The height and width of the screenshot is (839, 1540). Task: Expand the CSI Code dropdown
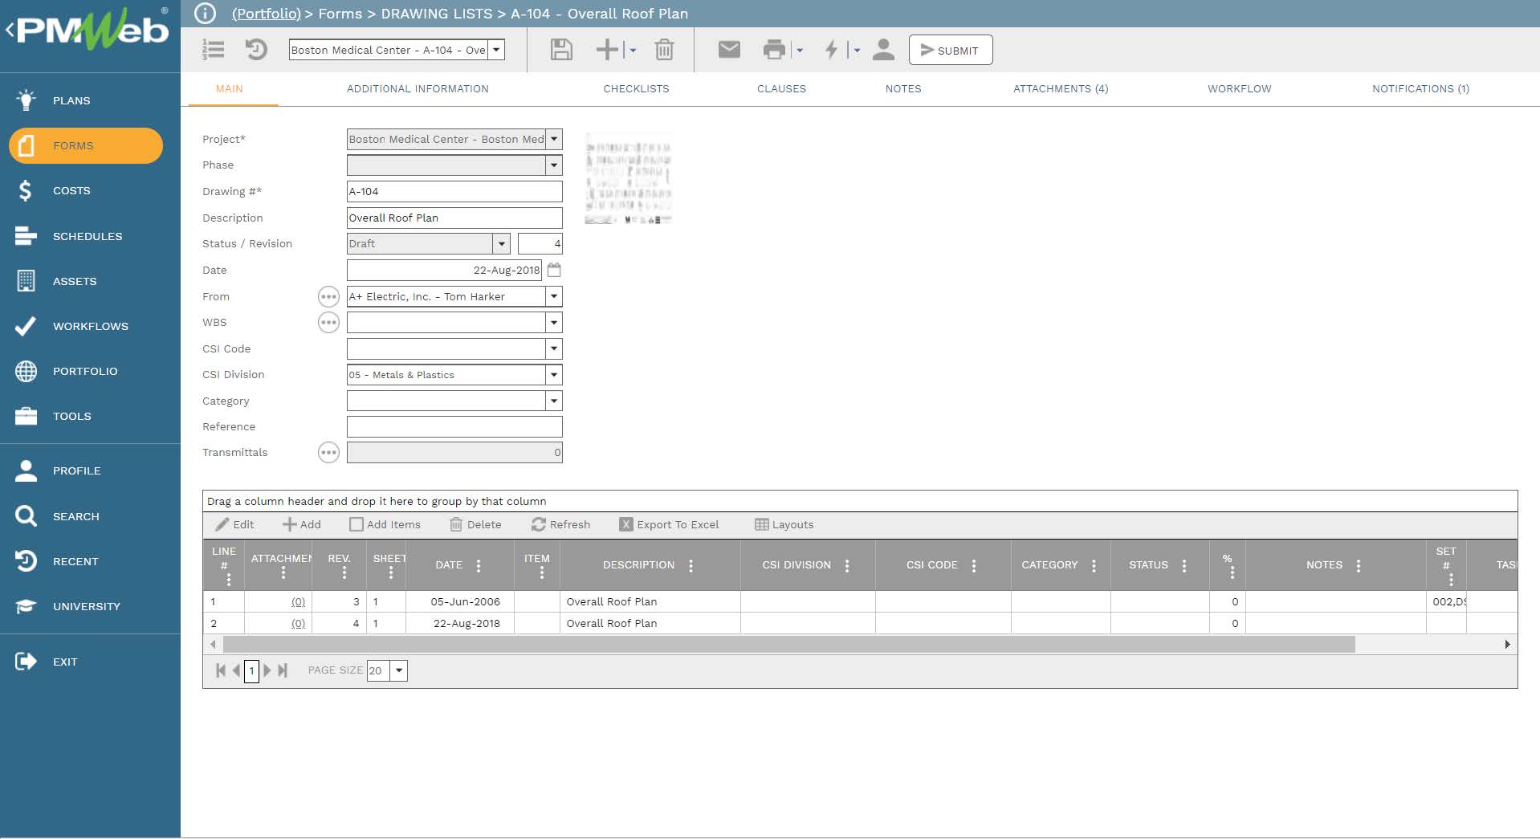click(554, 348)
